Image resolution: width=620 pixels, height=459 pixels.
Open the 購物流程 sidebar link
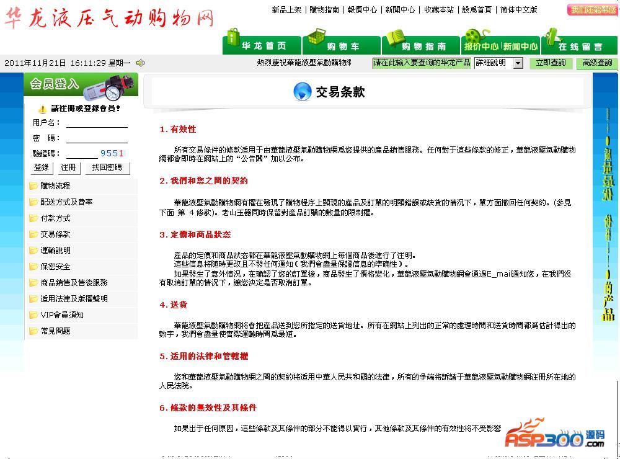coord(55,185)
